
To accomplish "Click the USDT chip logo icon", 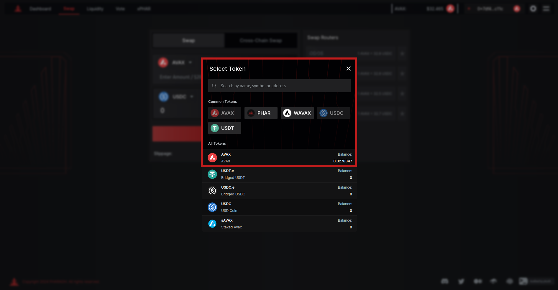I will tap(215, 128).
